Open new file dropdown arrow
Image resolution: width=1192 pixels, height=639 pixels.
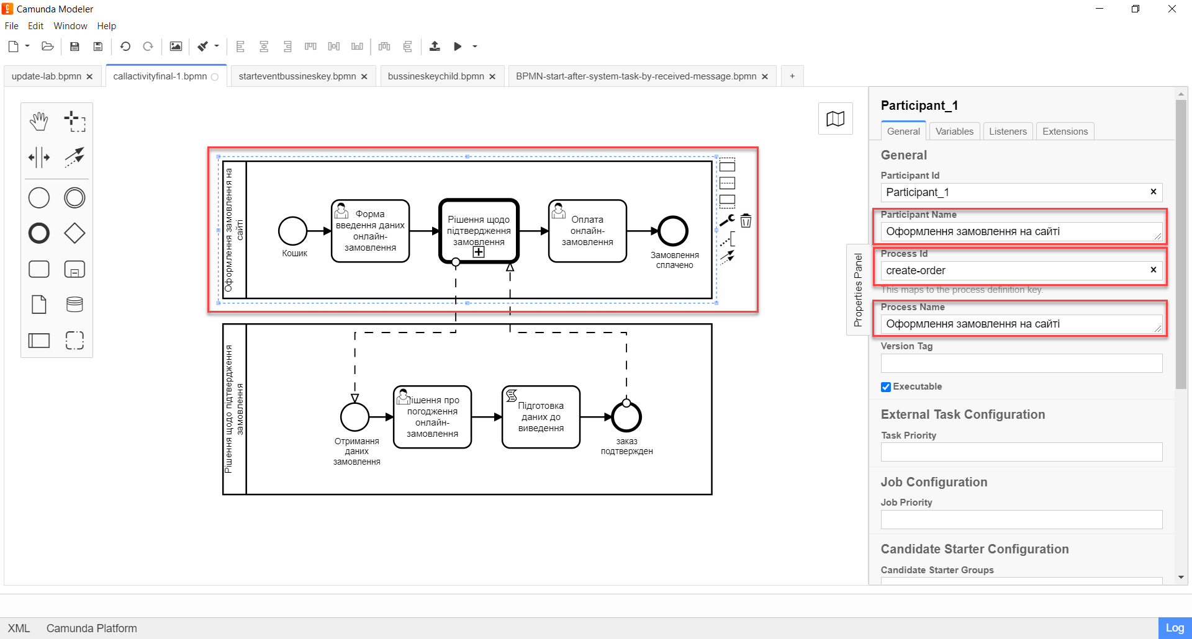coord(27,47)
